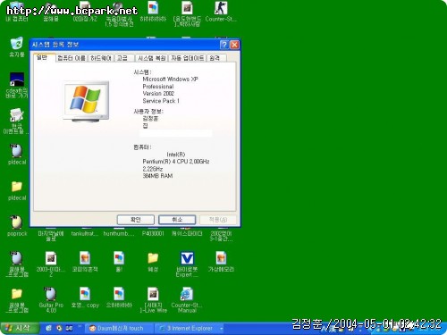
Task: Click the 'Pentium(R) 4 CPU 2.00GHz' text
Action: 176,162
